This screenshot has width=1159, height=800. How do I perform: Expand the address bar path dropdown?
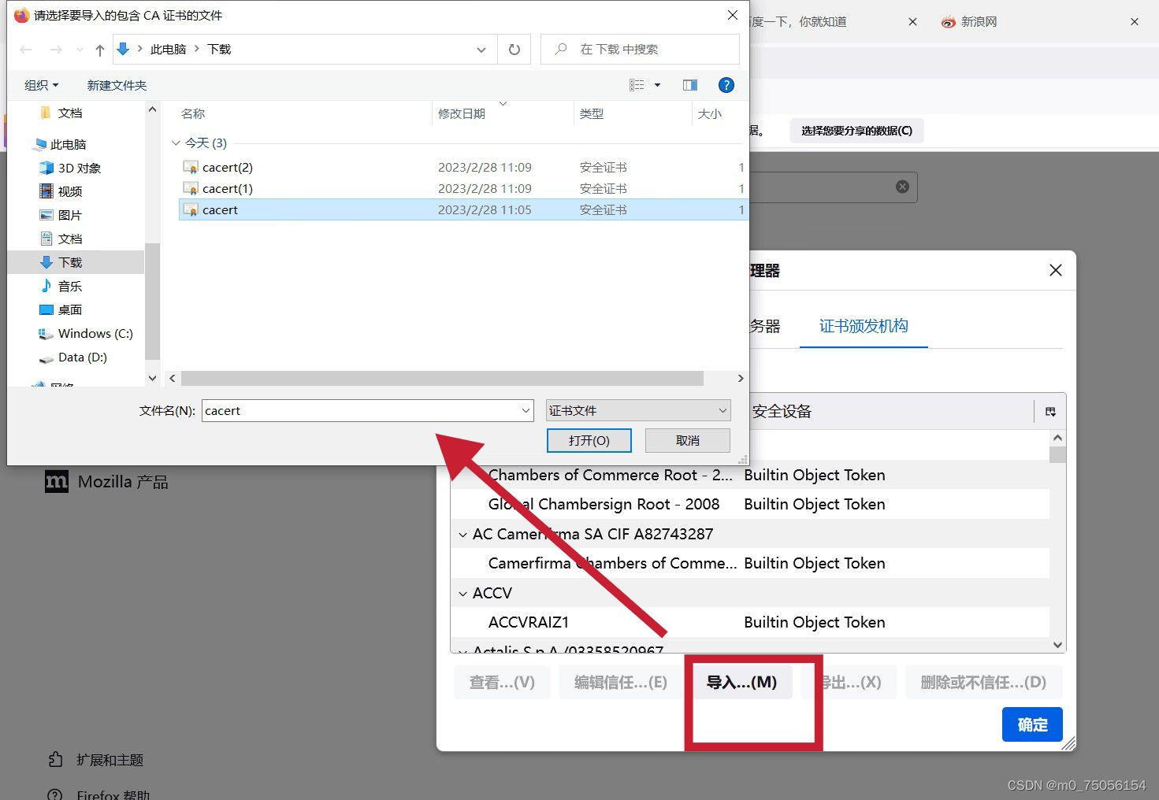(481, 50)
